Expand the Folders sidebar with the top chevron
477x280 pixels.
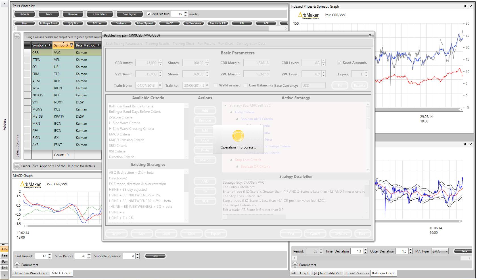tap(4, 4)
